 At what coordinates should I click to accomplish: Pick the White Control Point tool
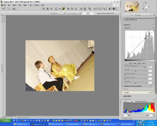(x=76, y=9)
